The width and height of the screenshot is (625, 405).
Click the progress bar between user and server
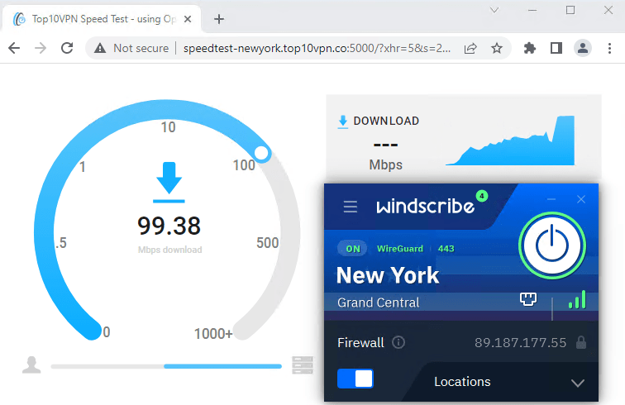tap(166, 366)
